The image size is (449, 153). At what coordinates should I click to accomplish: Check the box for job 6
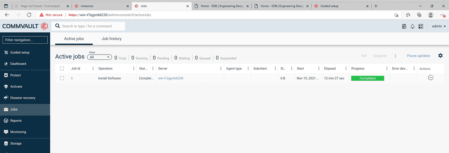point(62,78)
